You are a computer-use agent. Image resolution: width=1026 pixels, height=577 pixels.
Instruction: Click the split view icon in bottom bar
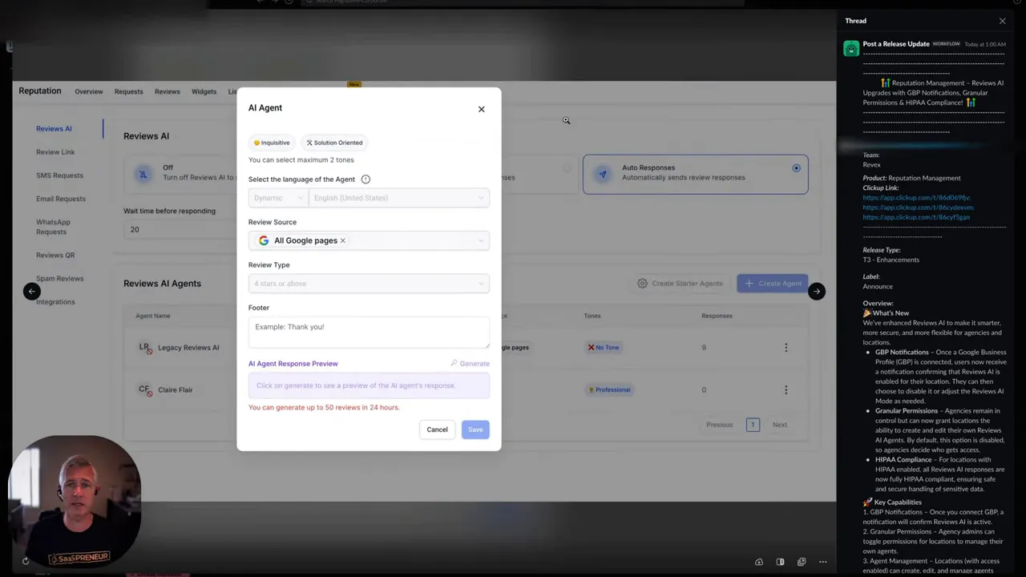point(780,562)
